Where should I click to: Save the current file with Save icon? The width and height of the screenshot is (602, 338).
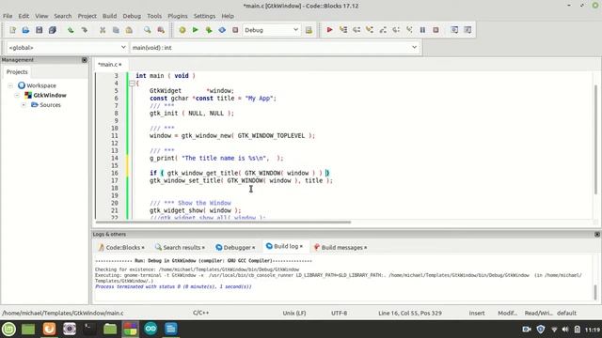(39, 30)
